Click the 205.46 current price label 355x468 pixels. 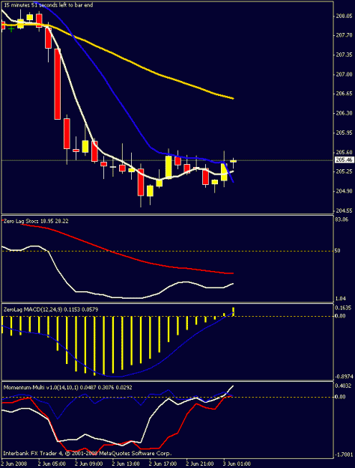[345, 160]
